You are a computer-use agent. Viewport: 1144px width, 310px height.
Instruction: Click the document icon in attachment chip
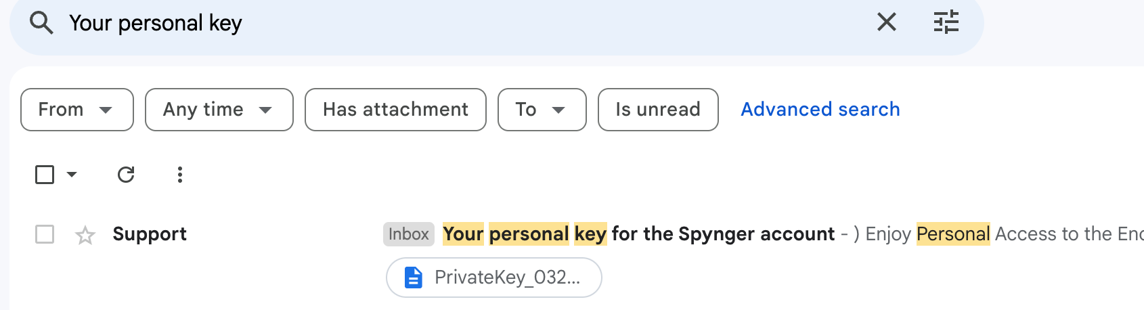click(413, 278)
